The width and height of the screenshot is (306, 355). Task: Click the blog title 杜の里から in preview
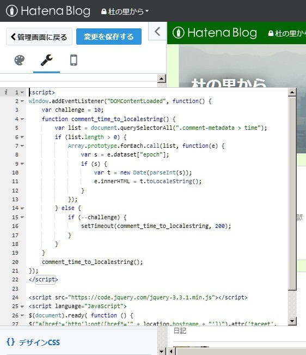point(228,82)
